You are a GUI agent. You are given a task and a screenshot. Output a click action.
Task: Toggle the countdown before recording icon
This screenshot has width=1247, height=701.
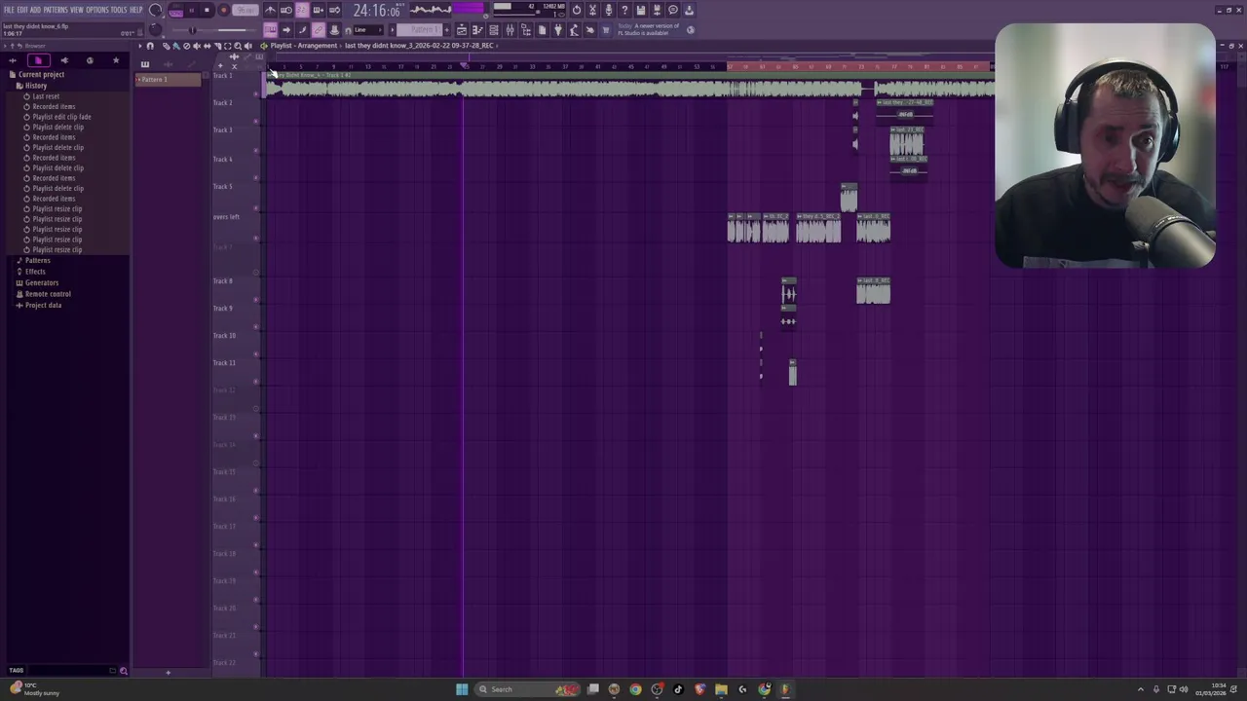(302, 10)
